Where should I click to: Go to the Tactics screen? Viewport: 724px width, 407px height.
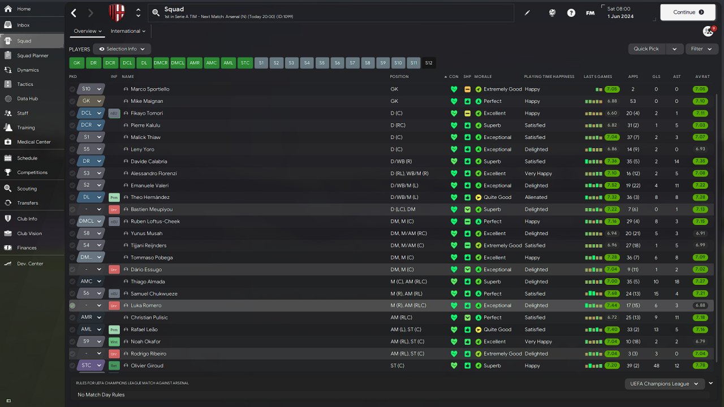[x=32, y=84]
